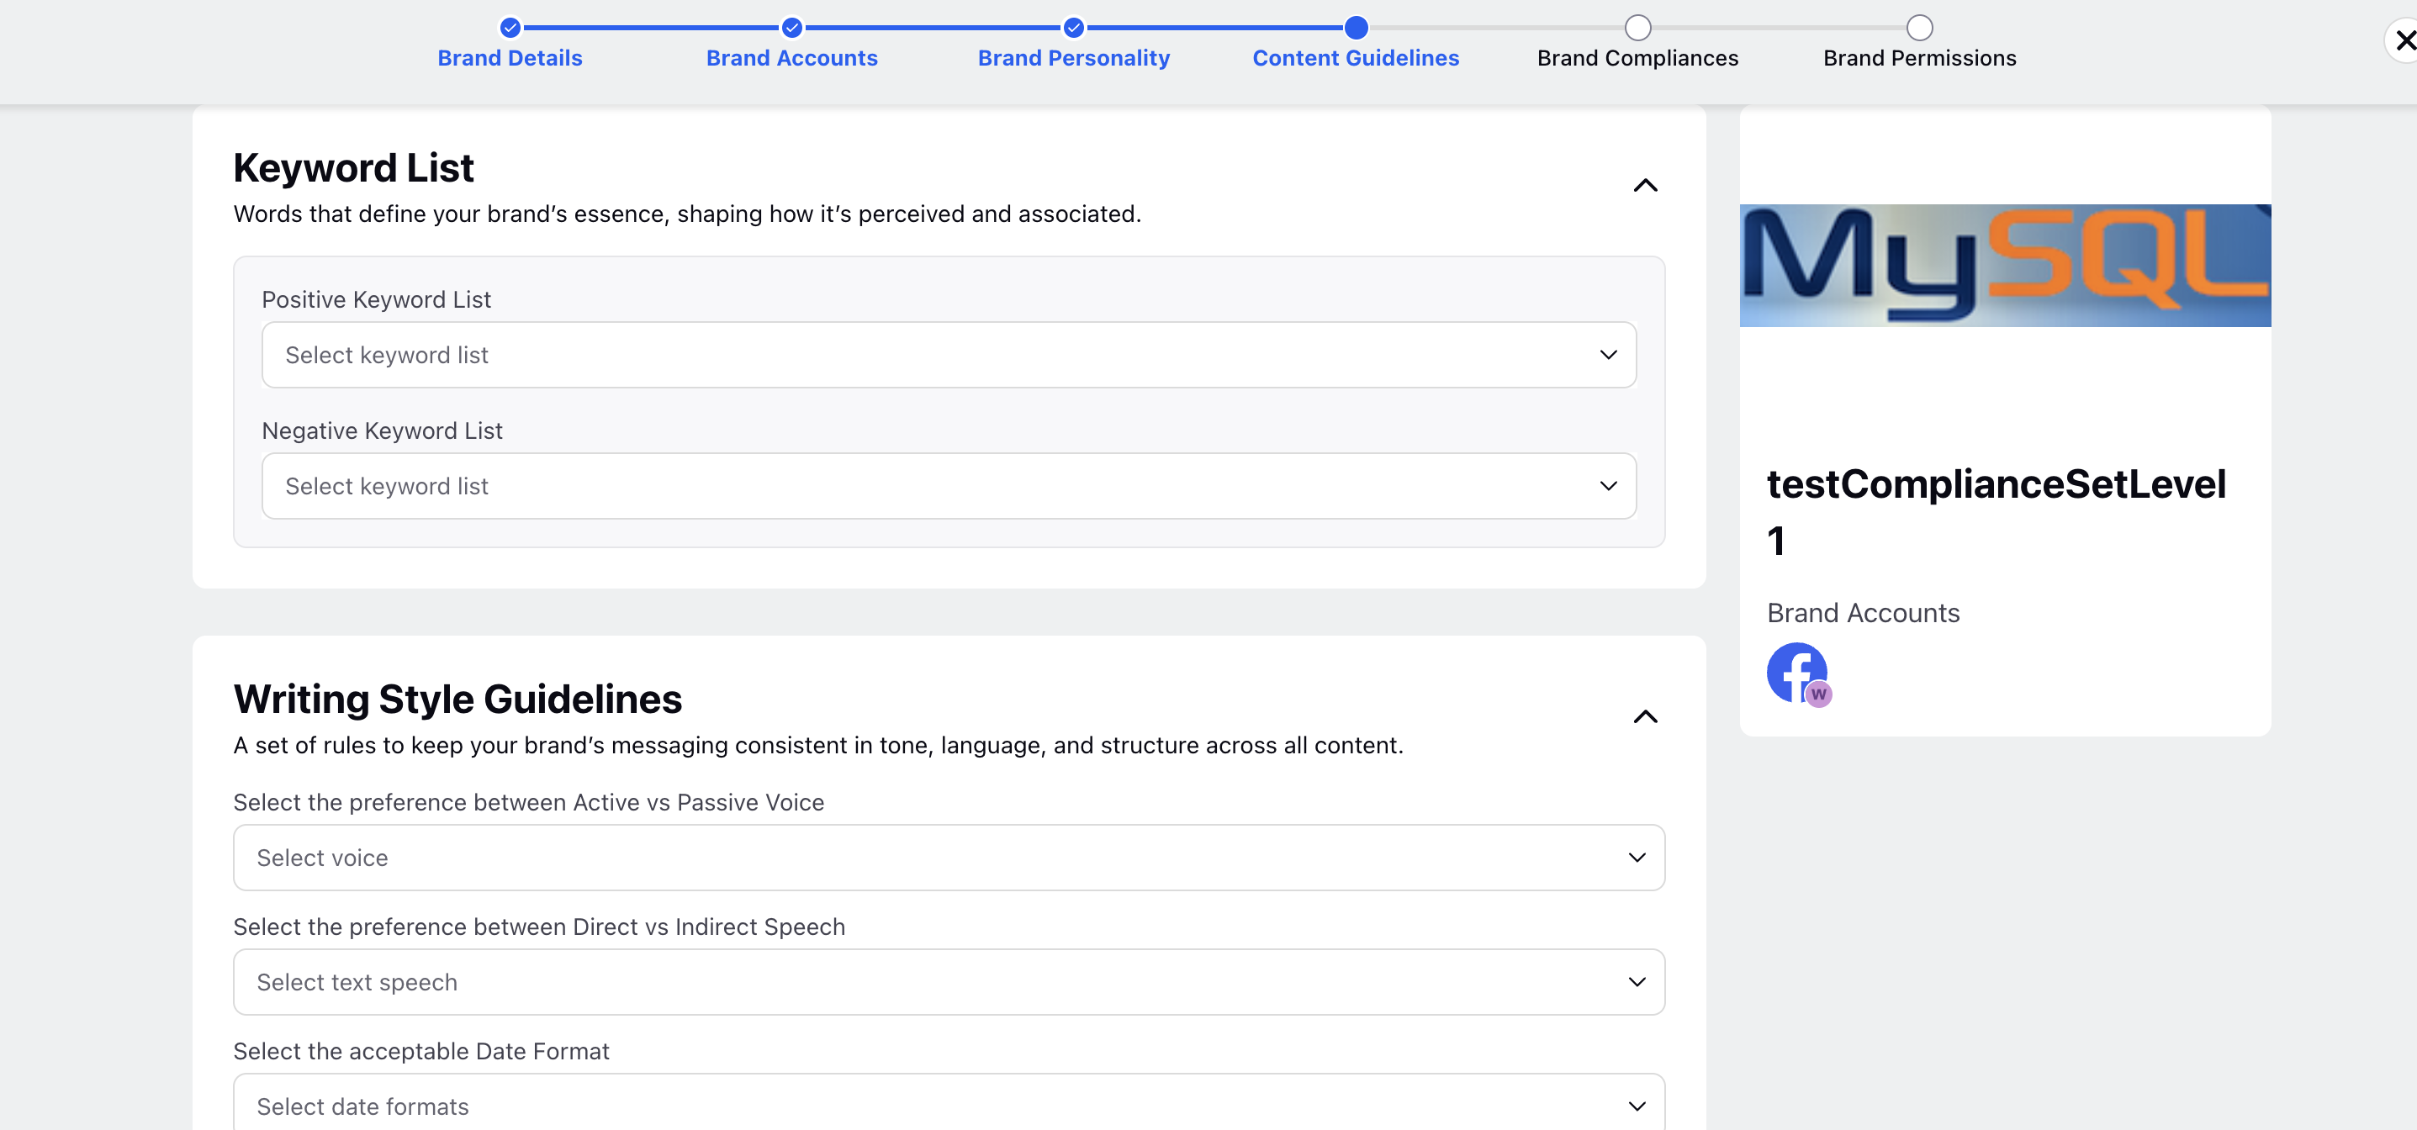Go to the Brand Details step
The image size is (2417, 1130).
click(510, 58)
